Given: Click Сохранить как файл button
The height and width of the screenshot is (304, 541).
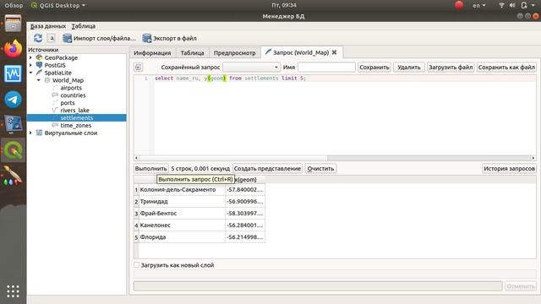Looking at the screenshot, I should (506, 68).
